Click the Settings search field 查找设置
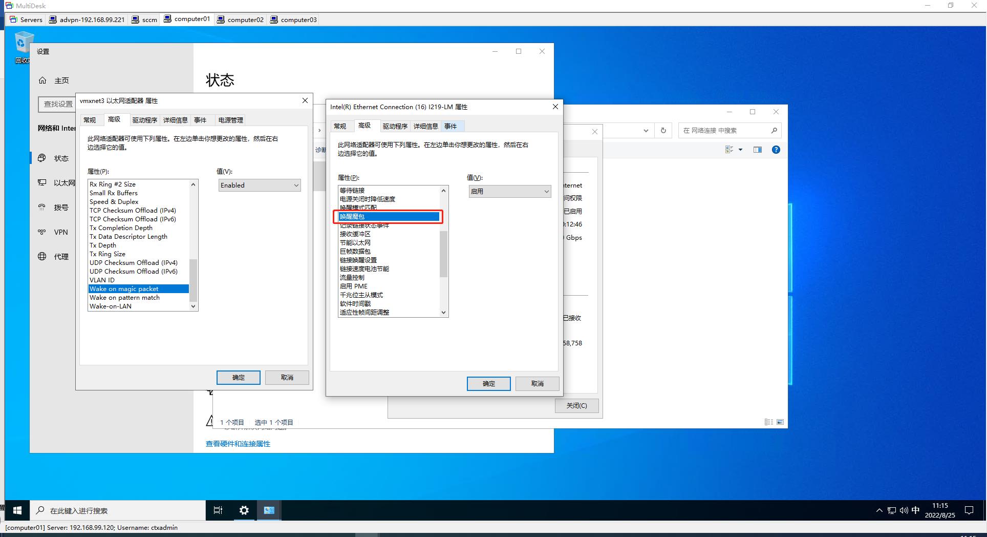The height and width of the screenshot is (537, 987). (x=57, y=104)
